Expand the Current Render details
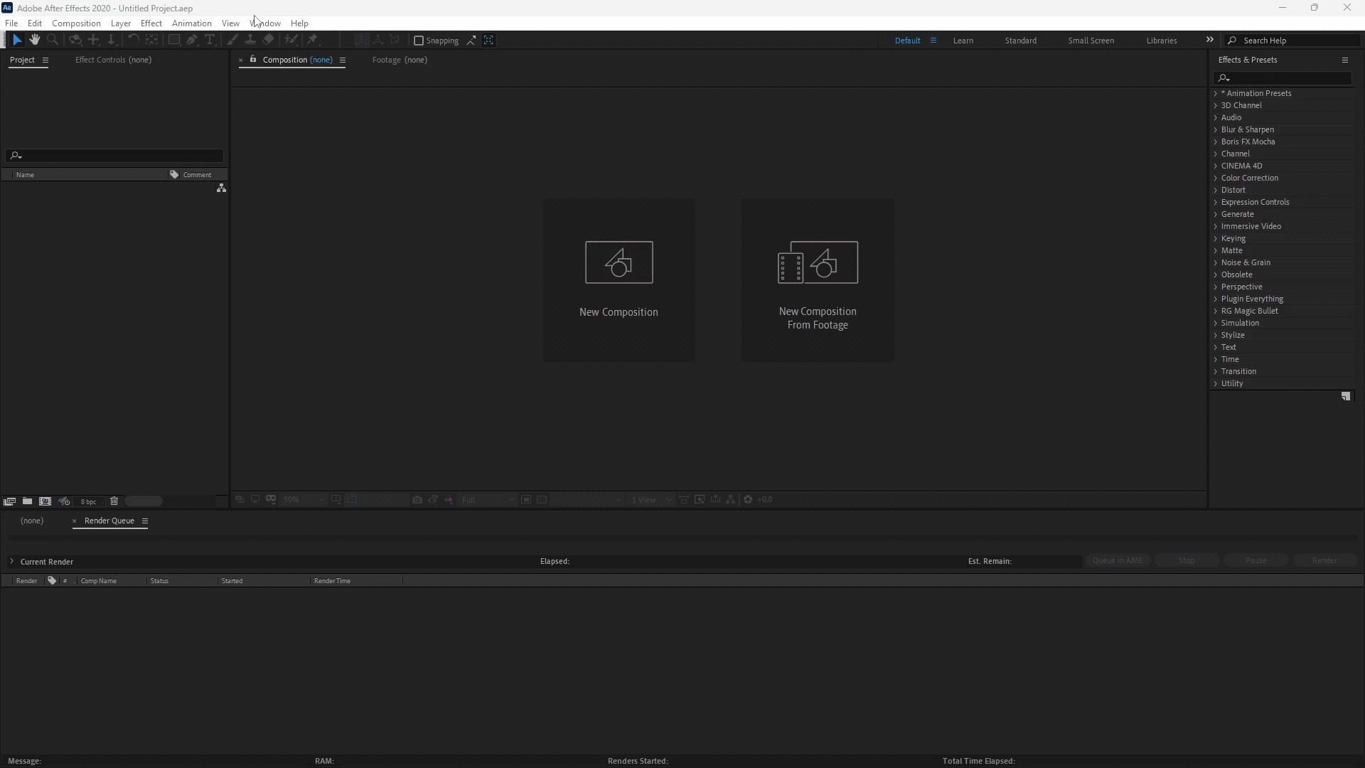The height and width of the screenshot is (768, 1365). tap(11, 562)
